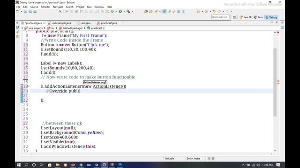Image resolution: width=300 pixels, height=168 pixels.
Task: Select the Debug perspective button
Action: pos(271,17)
